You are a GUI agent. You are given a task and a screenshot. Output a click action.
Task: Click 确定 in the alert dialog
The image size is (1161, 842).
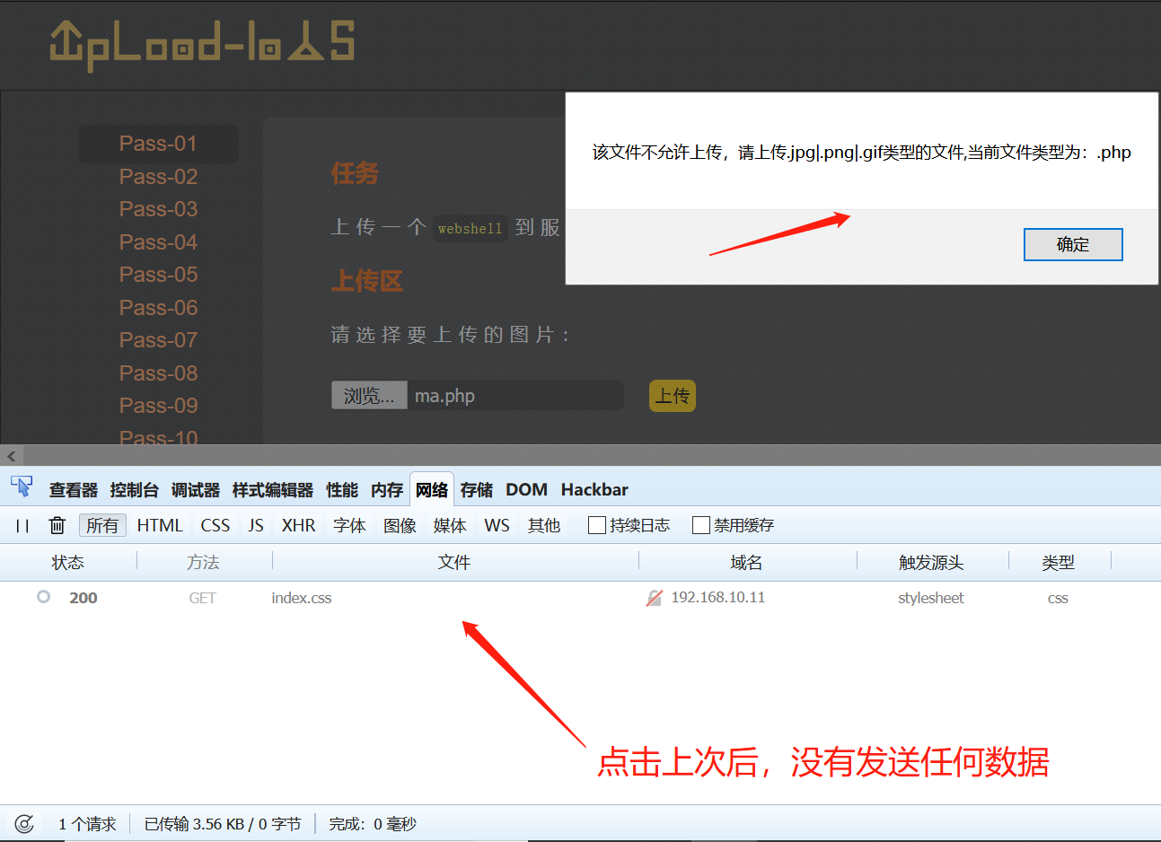(1073, 244)
